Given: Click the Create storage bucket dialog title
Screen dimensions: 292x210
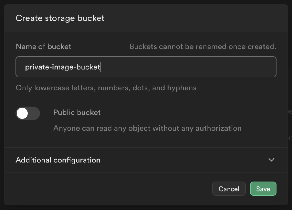Looking at the screenshot, I should [60, 18].
